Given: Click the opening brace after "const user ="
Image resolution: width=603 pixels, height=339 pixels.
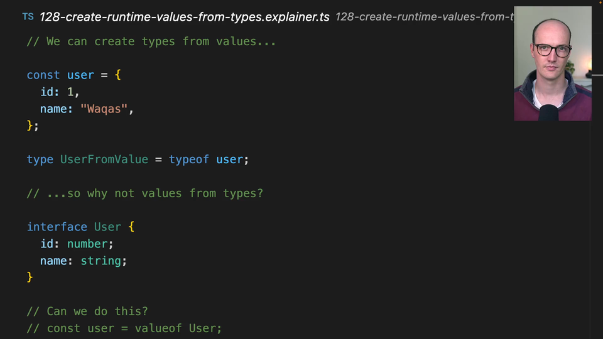Looking at the screenshot, I should (117, 75).
